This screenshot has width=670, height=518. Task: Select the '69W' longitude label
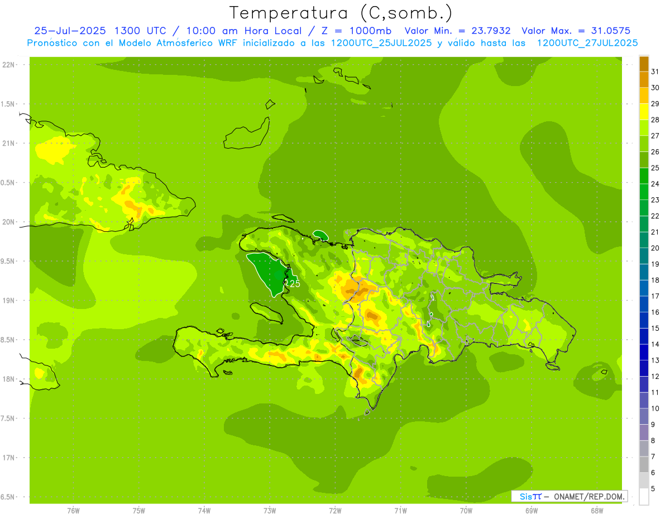coord(532,511)
